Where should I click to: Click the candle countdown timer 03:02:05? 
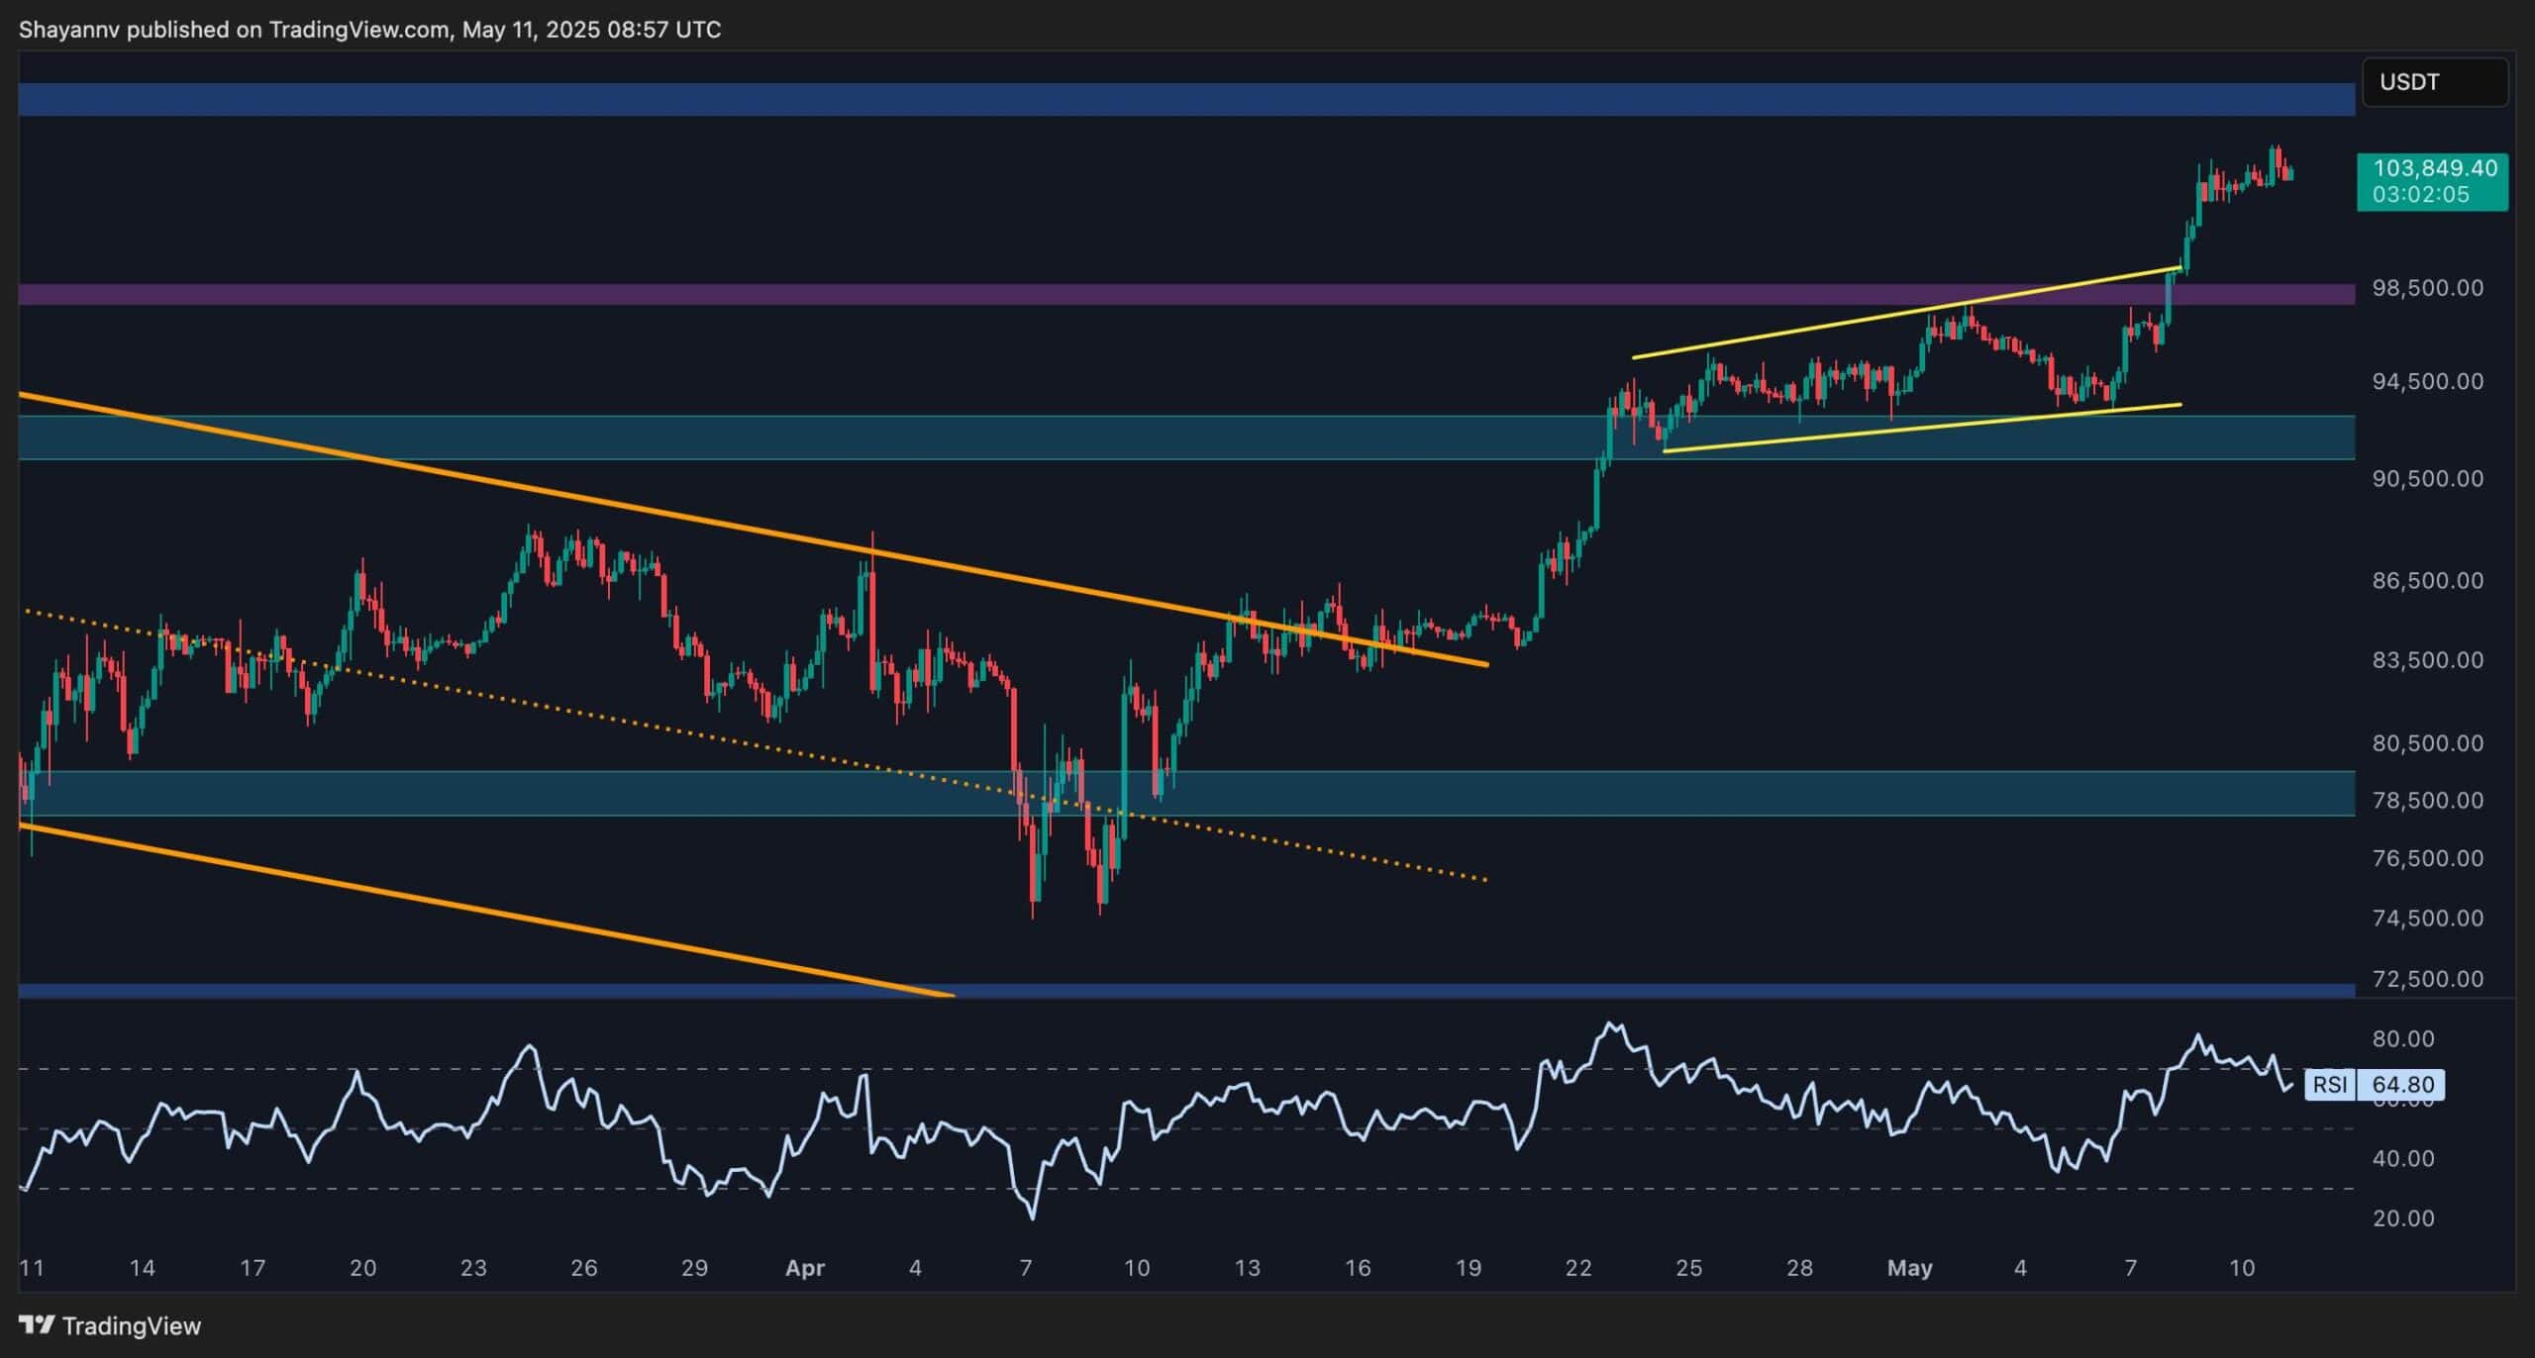(2420, 194)
